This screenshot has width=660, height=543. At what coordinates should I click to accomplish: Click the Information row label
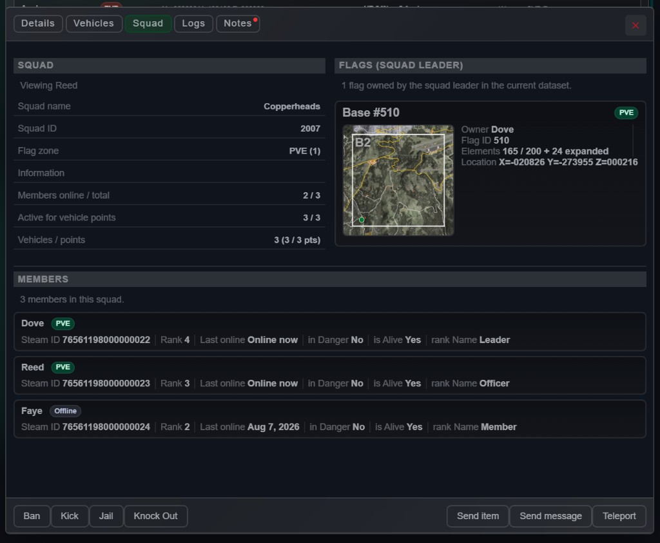[x=41, y=173]
